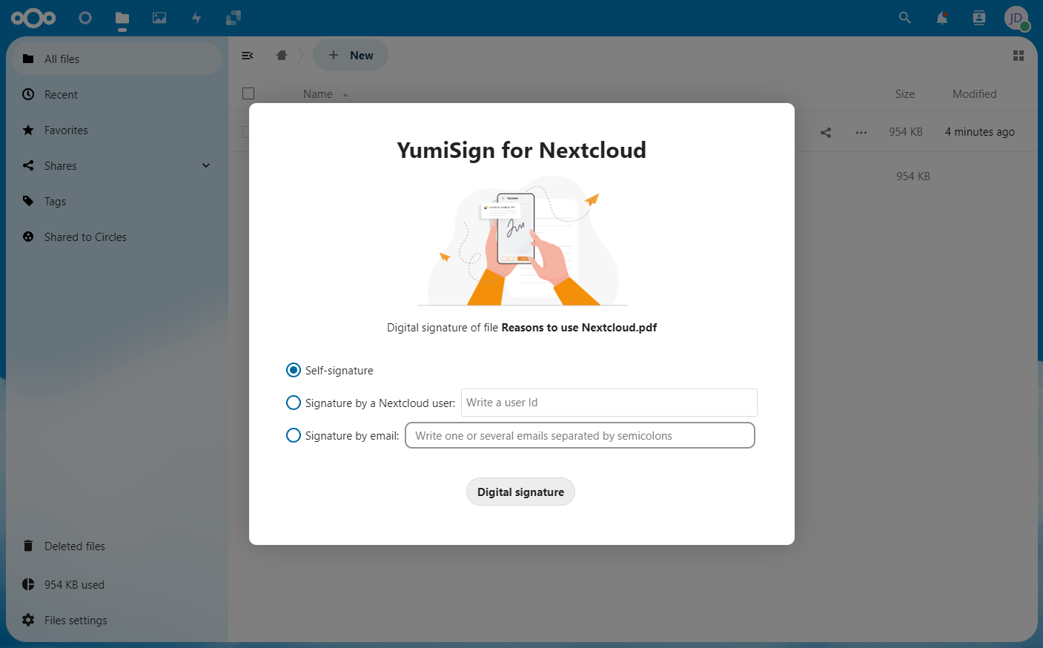Open Deleted files link

pos(75,546)
